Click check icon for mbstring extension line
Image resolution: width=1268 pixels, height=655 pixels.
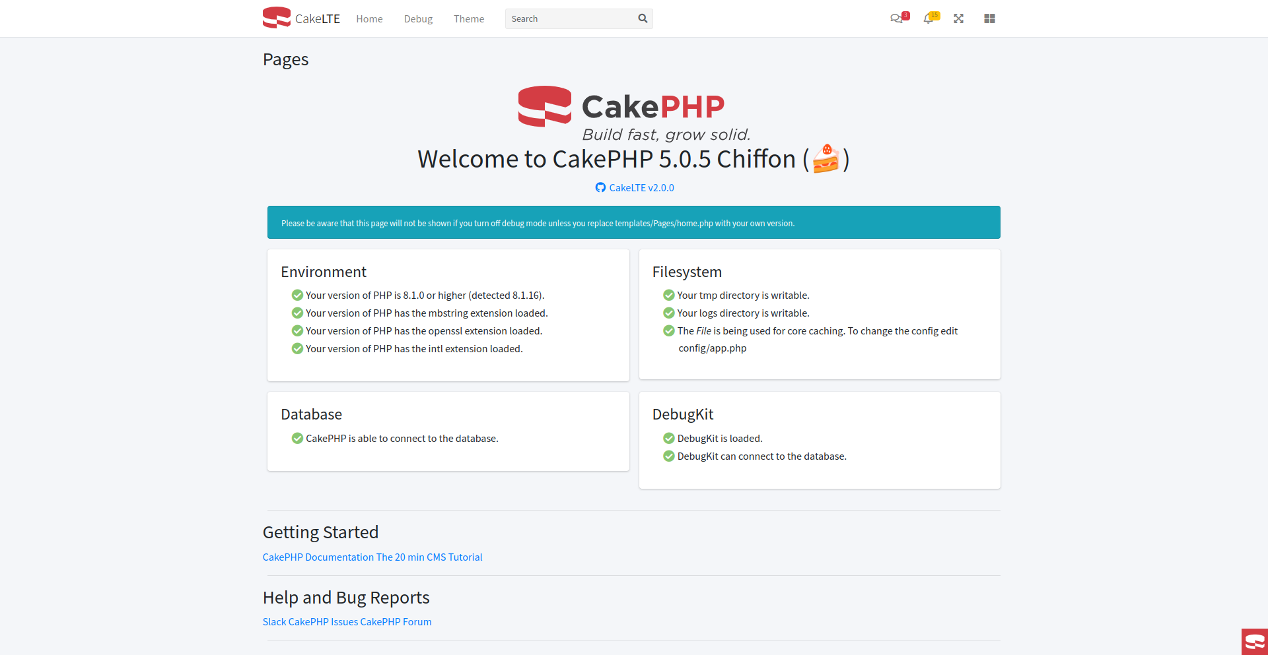click(297, 313)
